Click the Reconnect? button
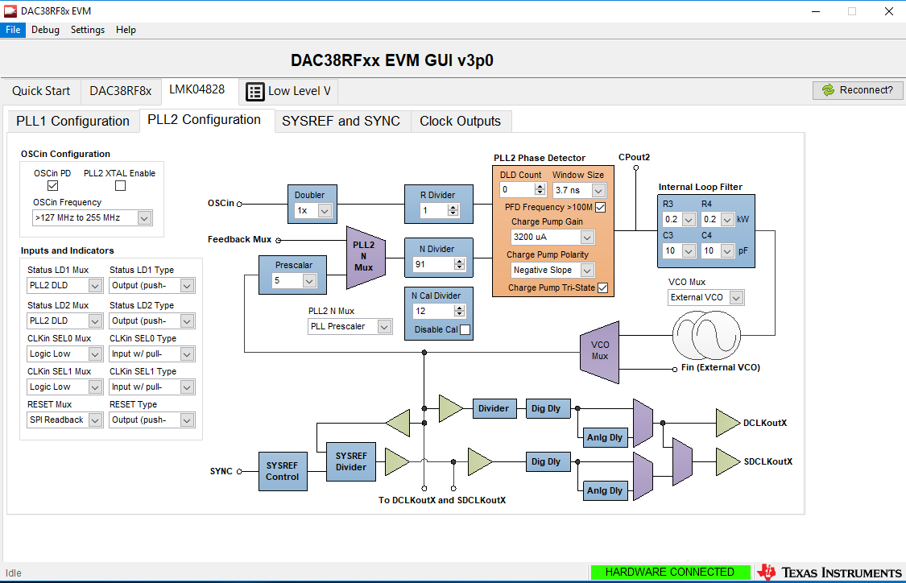 [x=858, y=90]
